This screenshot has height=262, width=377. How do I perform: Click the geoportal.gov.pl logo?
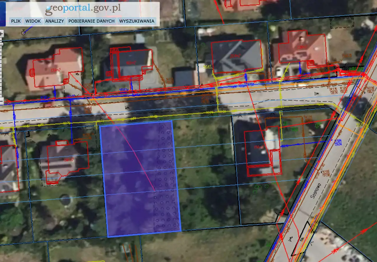(x=83, y=9)
